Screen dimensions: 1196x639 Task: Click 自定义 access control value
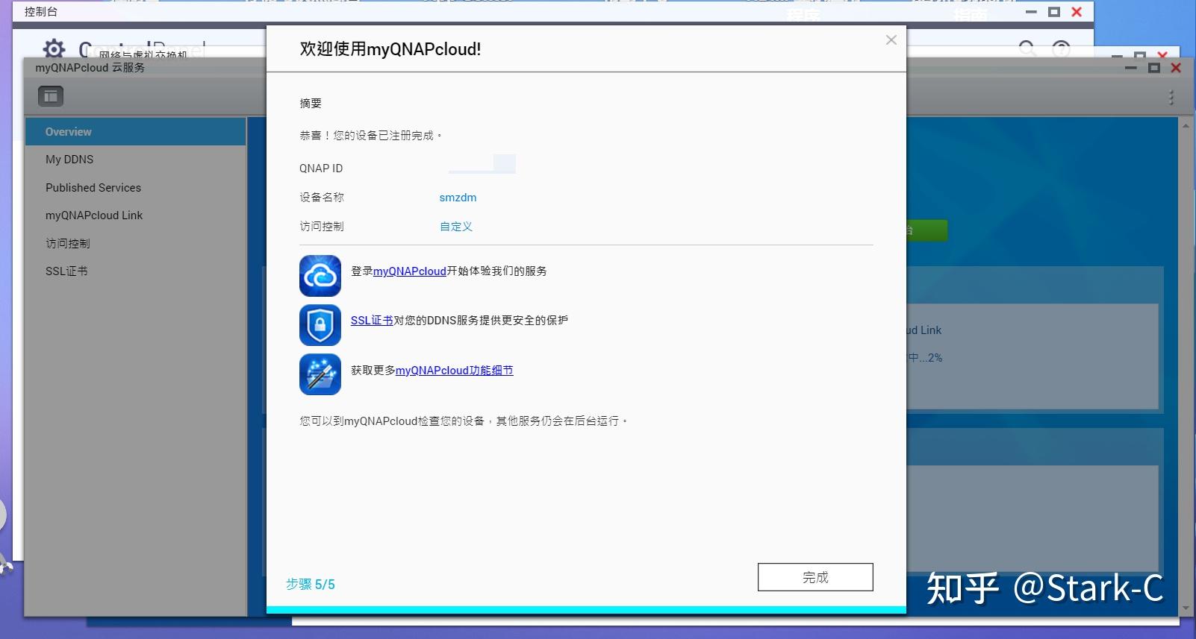pyautogui.click(x=456, y=227)
